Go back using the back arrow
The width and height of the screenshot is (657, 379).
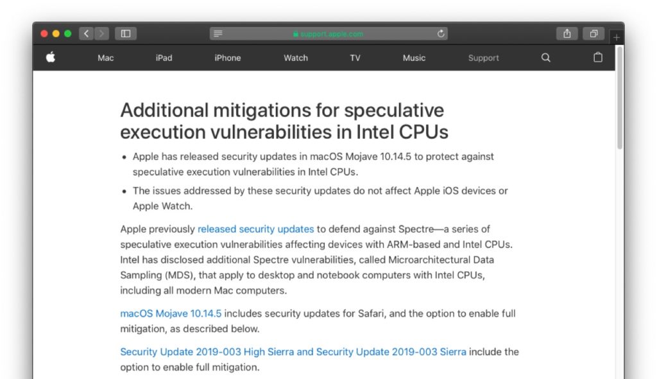pyautogui.click(x=87, y=33)
